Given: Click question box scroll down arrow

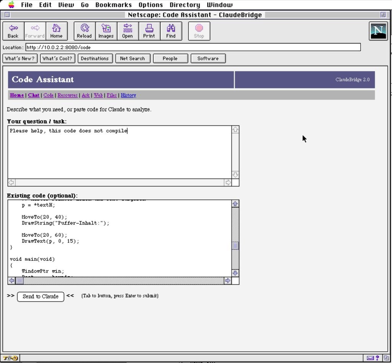Looking at the screenshot, I should [235, 175].
